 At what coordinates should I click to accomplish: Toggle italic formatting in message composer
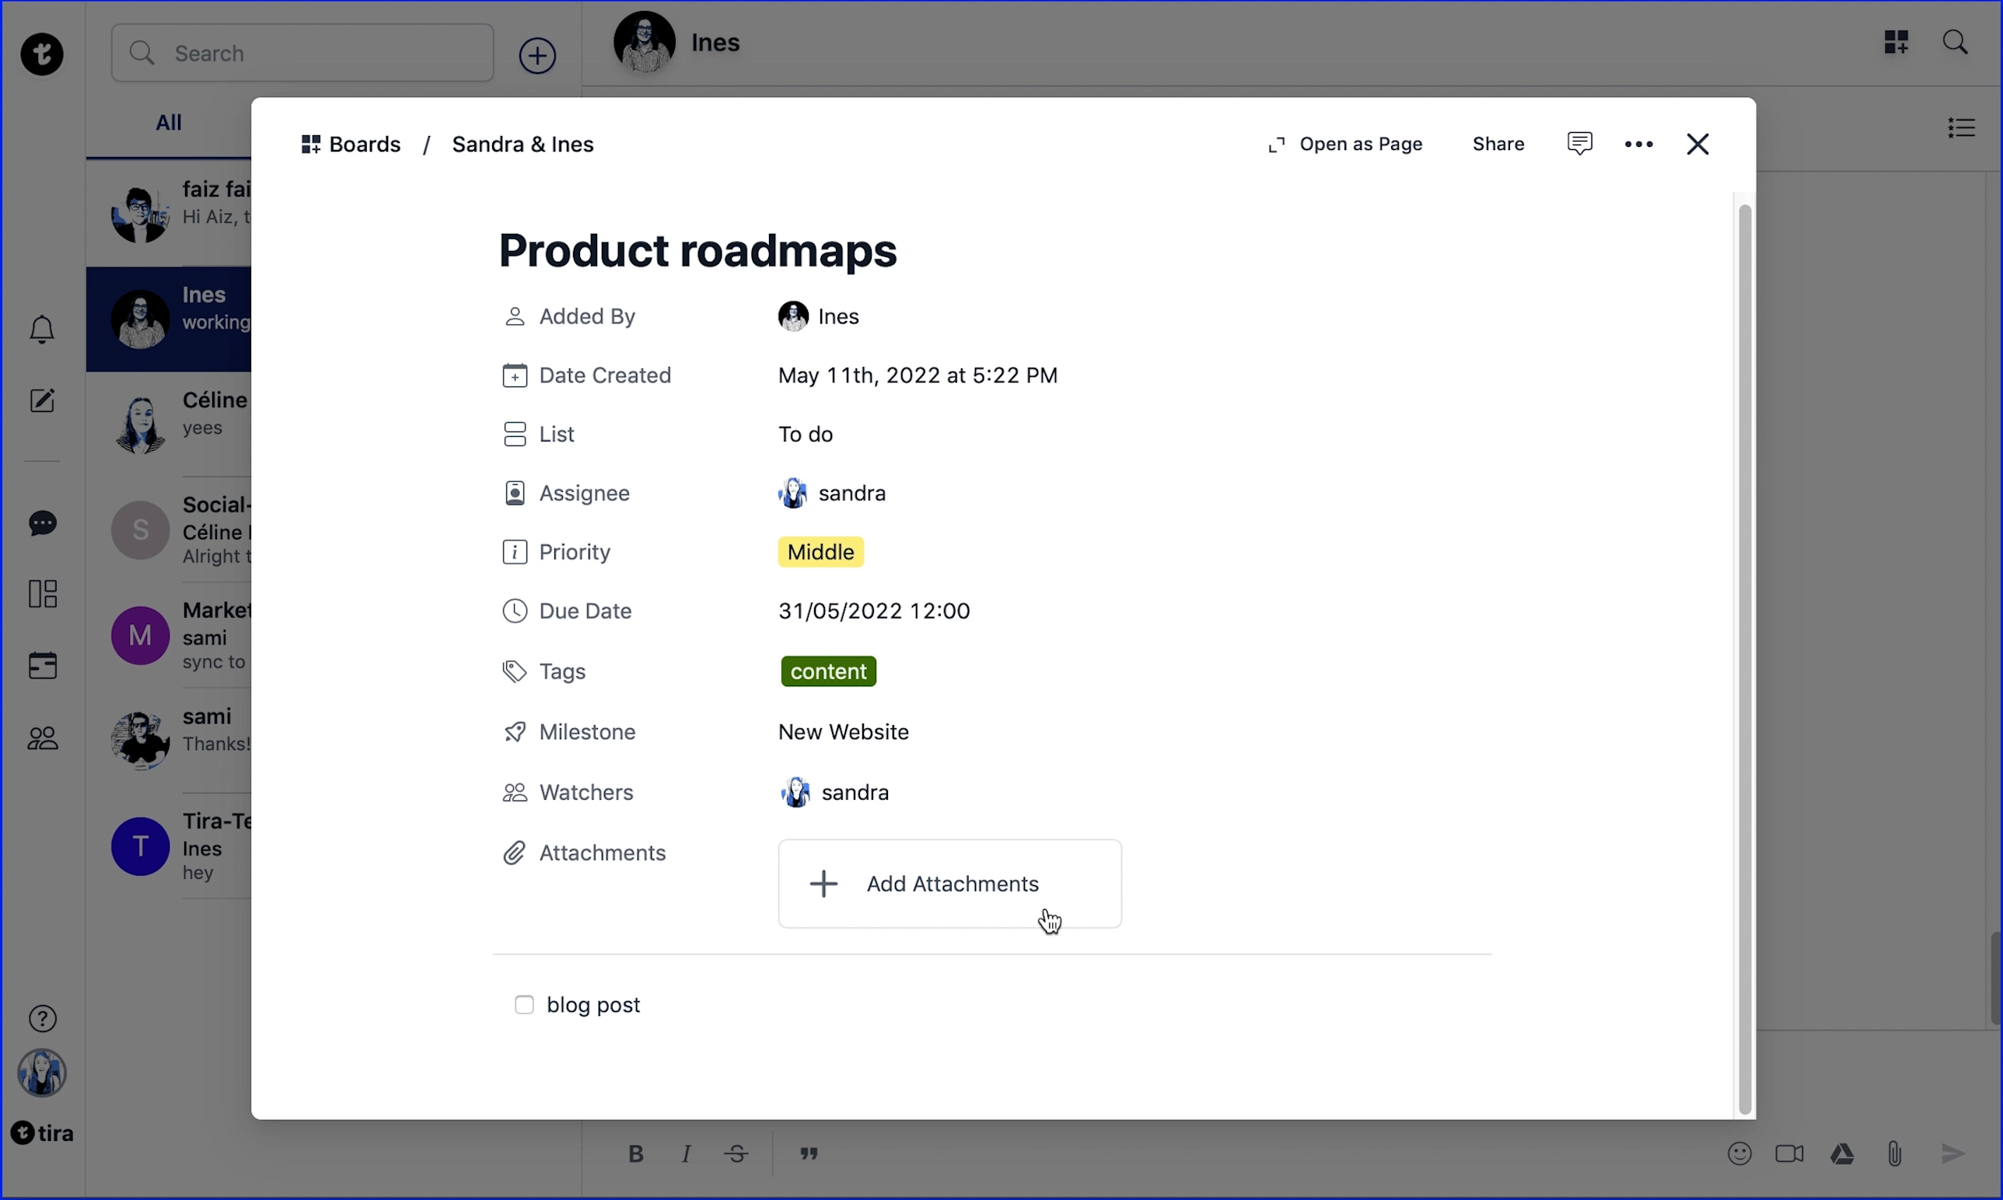click(686, 1154)
